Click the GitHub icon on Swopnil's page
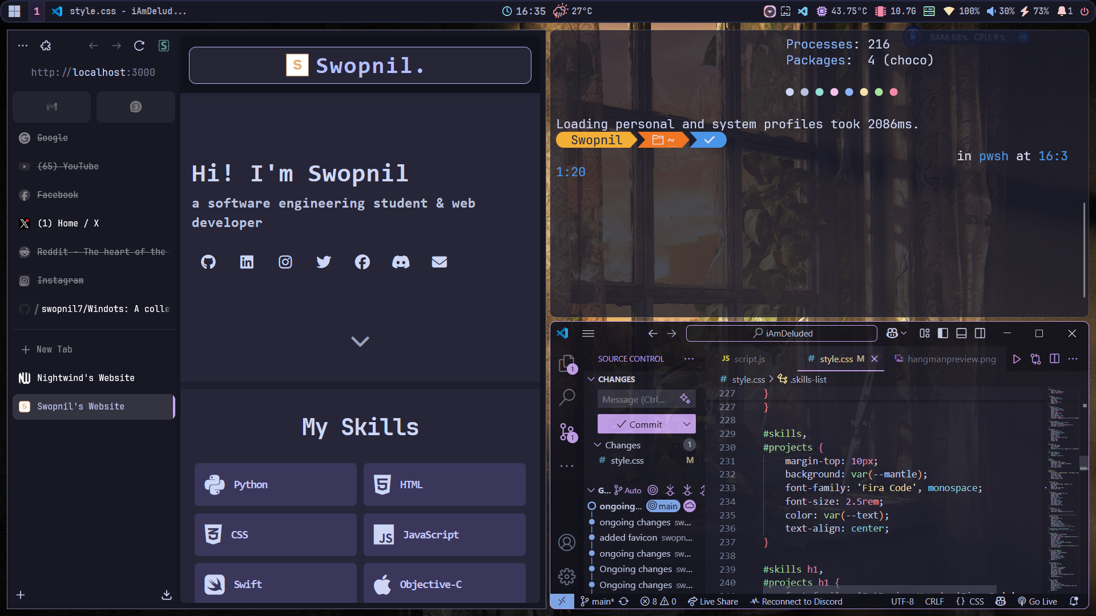The height and width of the screenshot is (616, 1096). click(208, 262)
